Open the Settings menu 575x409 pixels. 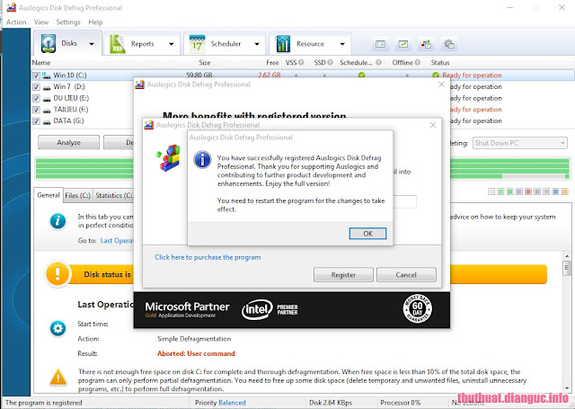pos(68,22)
